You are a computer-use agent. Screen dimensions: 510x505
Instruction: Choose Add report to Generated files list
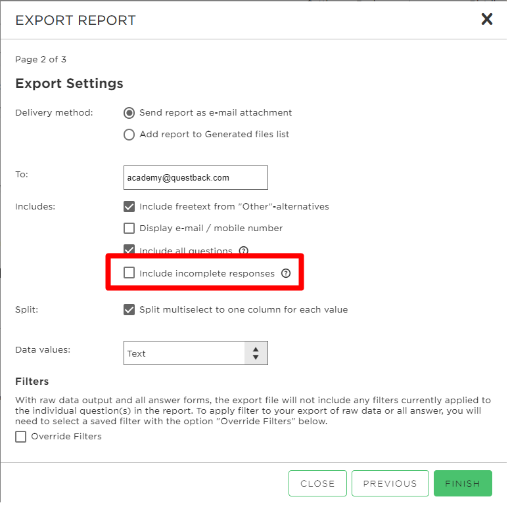pos(129,135)
